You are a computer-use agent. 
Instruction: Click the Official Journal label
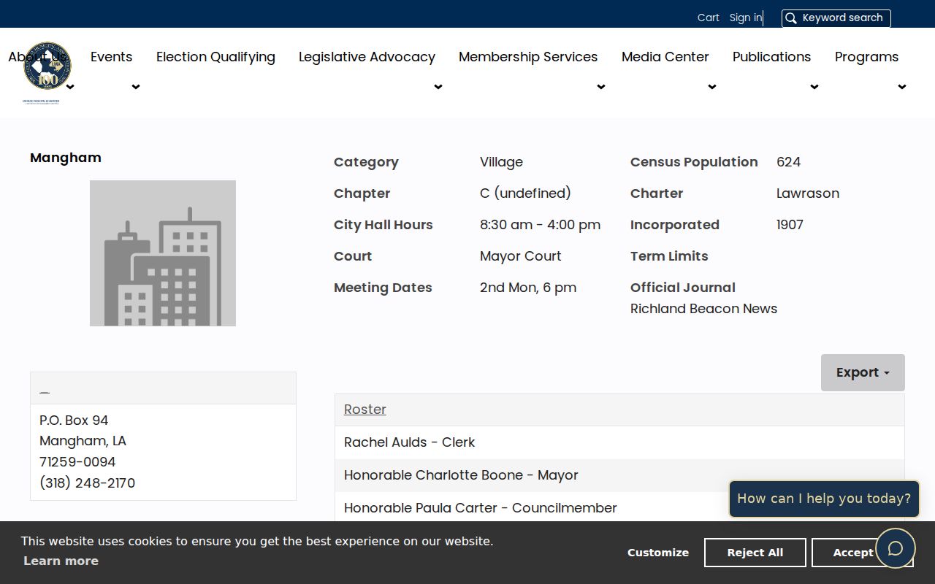683,288
